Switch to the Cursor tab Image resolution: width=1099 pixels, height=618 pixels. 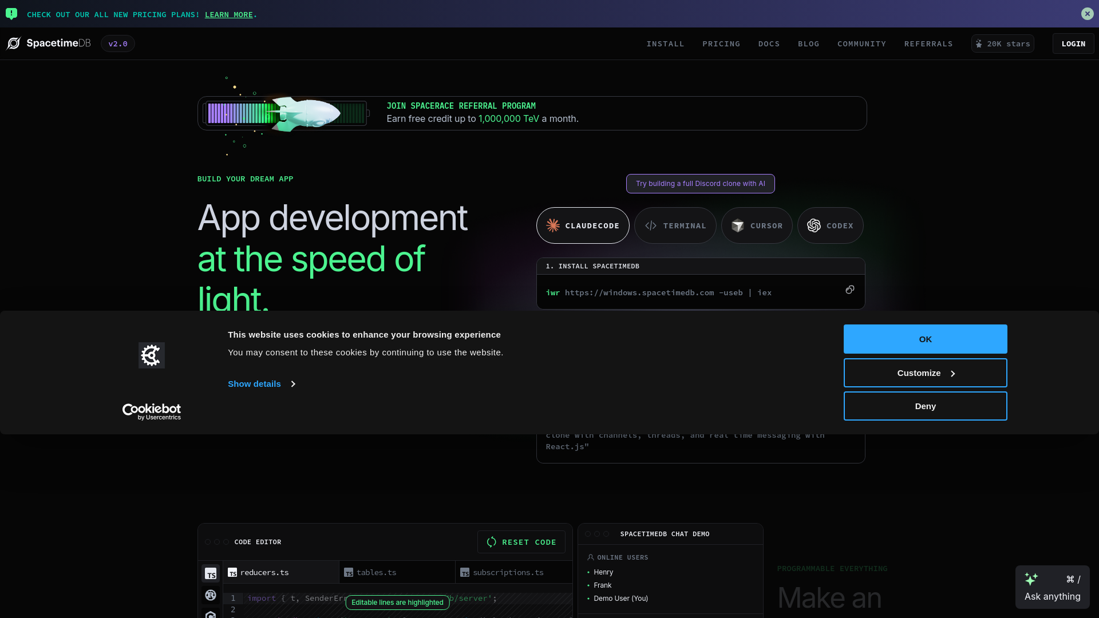pyautogui.click(x=757, y=225)
